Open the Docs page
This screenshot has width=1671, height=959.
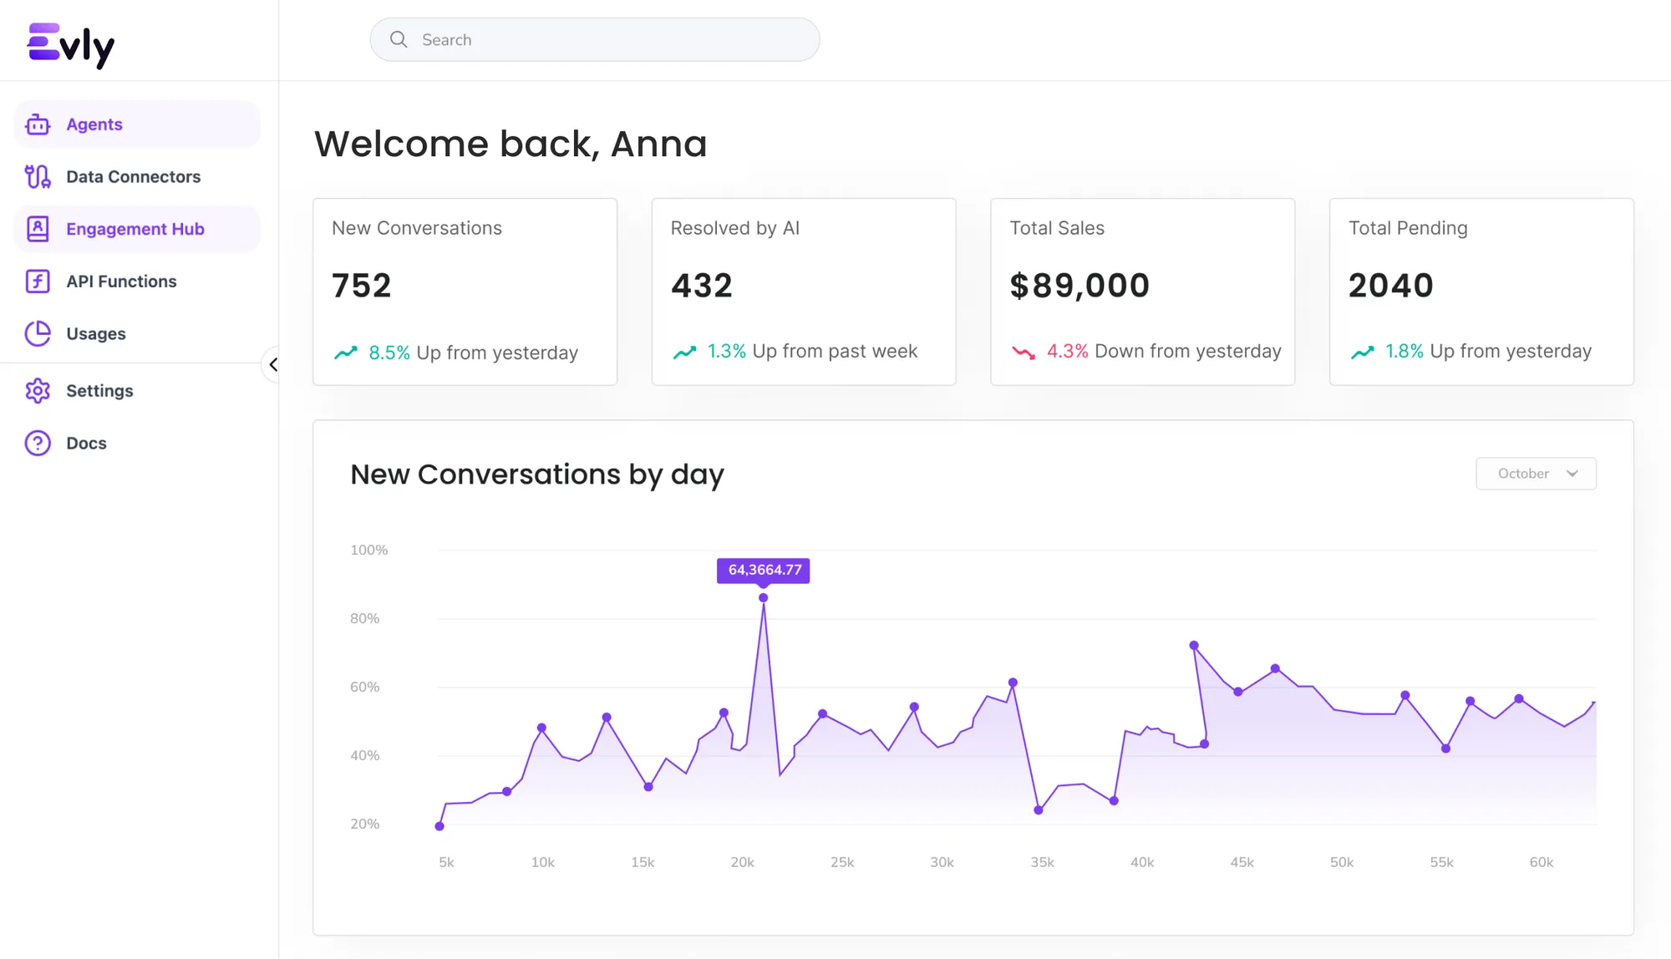pos(86,443)
